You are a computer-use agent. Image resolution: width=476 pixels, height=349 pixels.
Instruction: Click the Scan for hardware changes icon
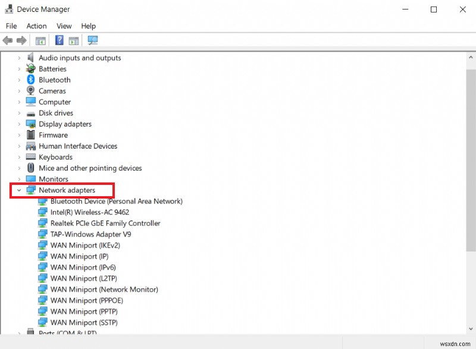92,40
